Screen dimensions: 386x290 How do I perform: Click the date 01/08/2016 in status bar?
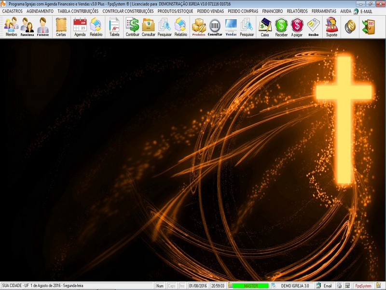(x=198, y=286)
